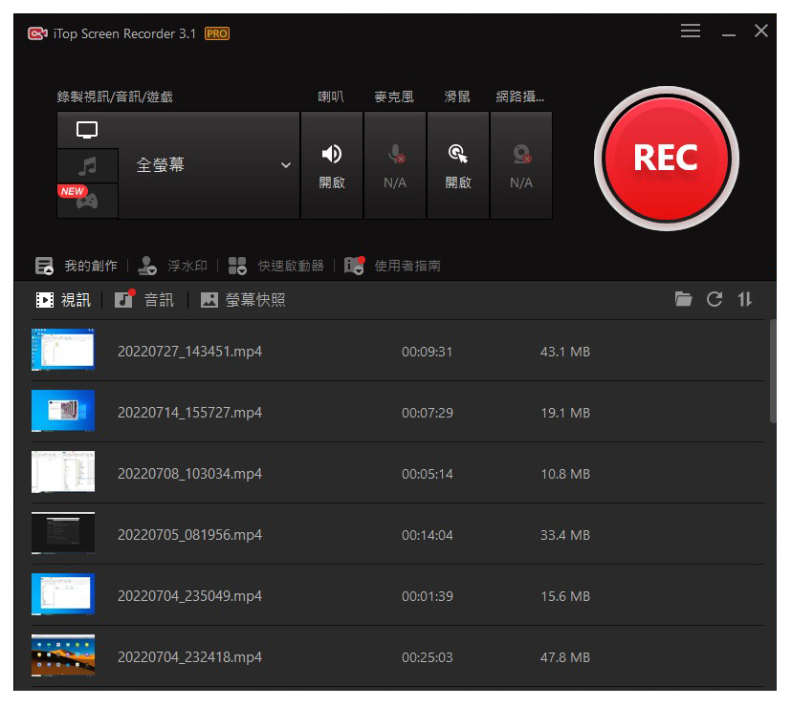Open the hamburger main menu
The image size is (792, 707).
(690, 31)
